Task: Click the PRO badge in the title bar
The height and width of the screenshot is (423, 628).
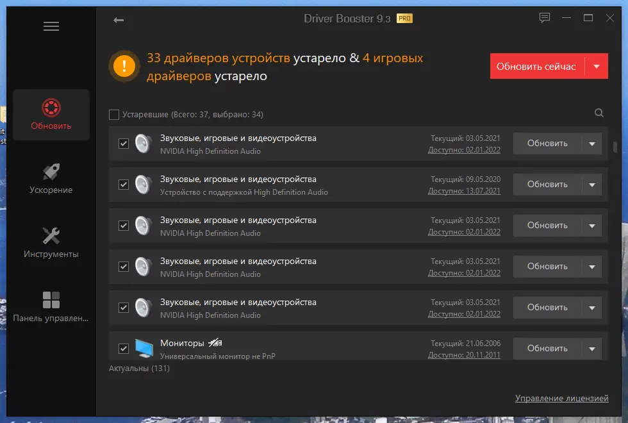Action: (x=404, y=19)
